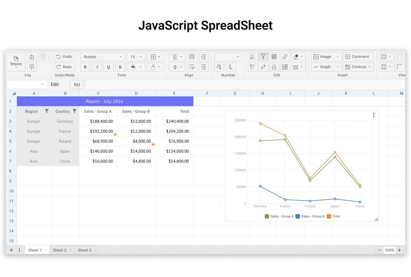Switch to the Sheet 3 tab
411x277 pixels.
(87, 250)
